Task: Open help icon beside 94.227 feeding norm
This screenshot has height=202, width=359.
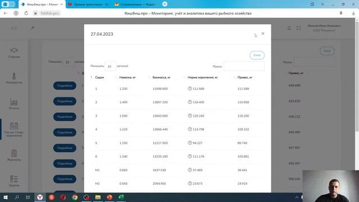Action: 190,143
